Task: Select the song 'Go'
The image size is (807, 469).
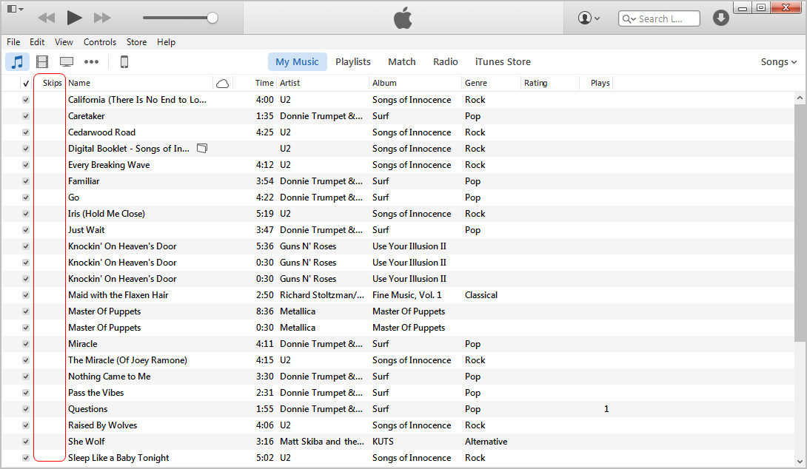Action: coord(73,198)
